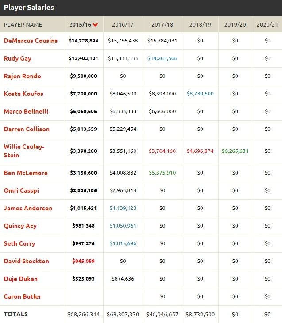Image resolution: width=282 pixels, height=323 pixels.
Task: Sort by the 2017/18 column header
Action: (x=162, y=24)
